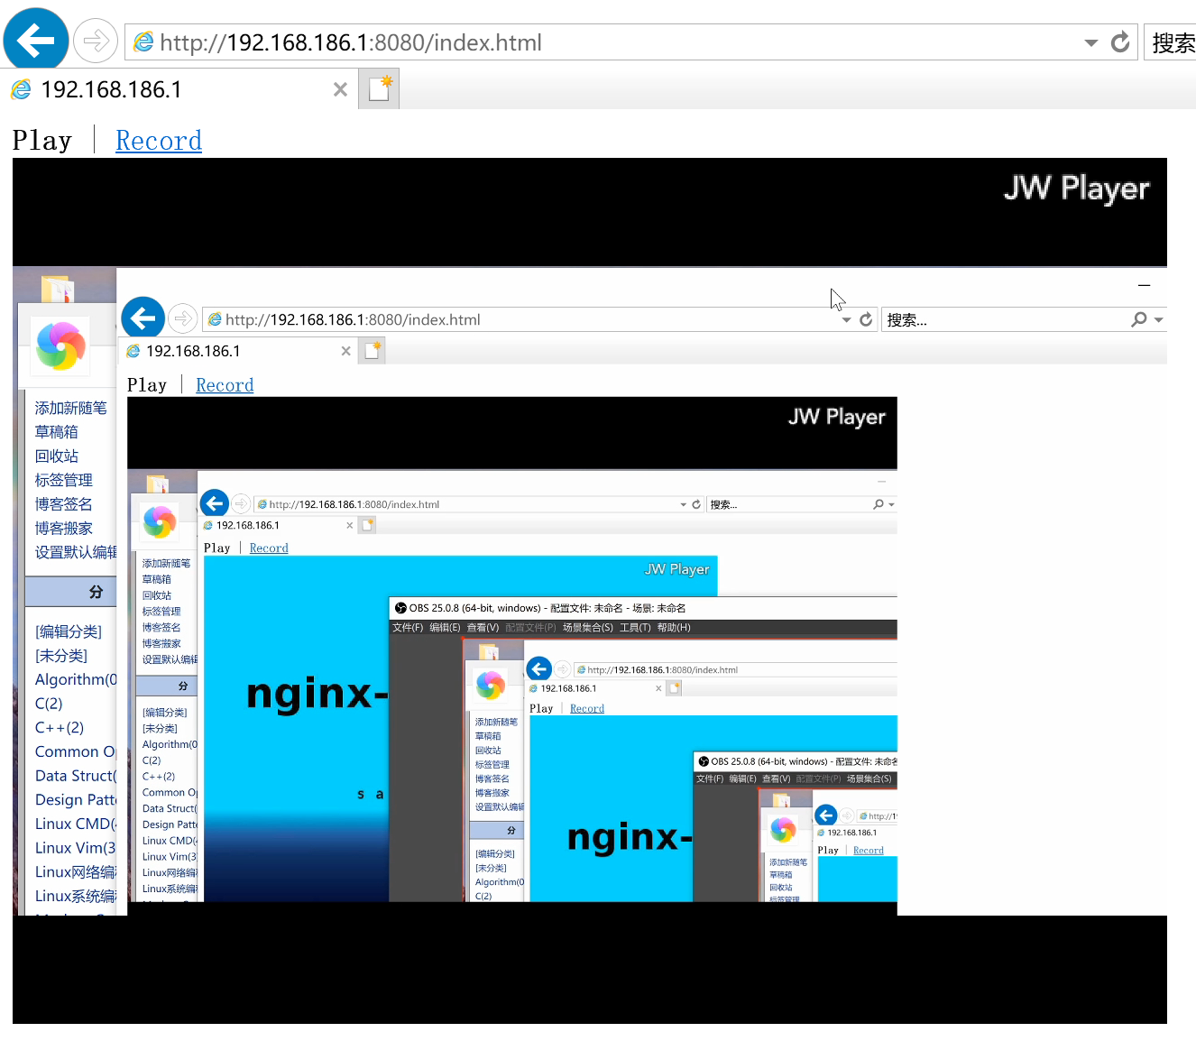Select the 192.168.186.1 browser tab

179,89
